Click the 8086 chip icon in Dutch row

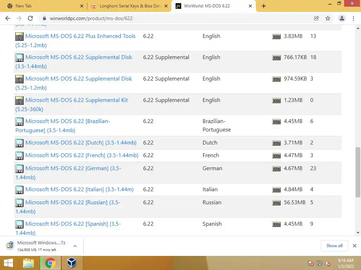coord(276,143)
